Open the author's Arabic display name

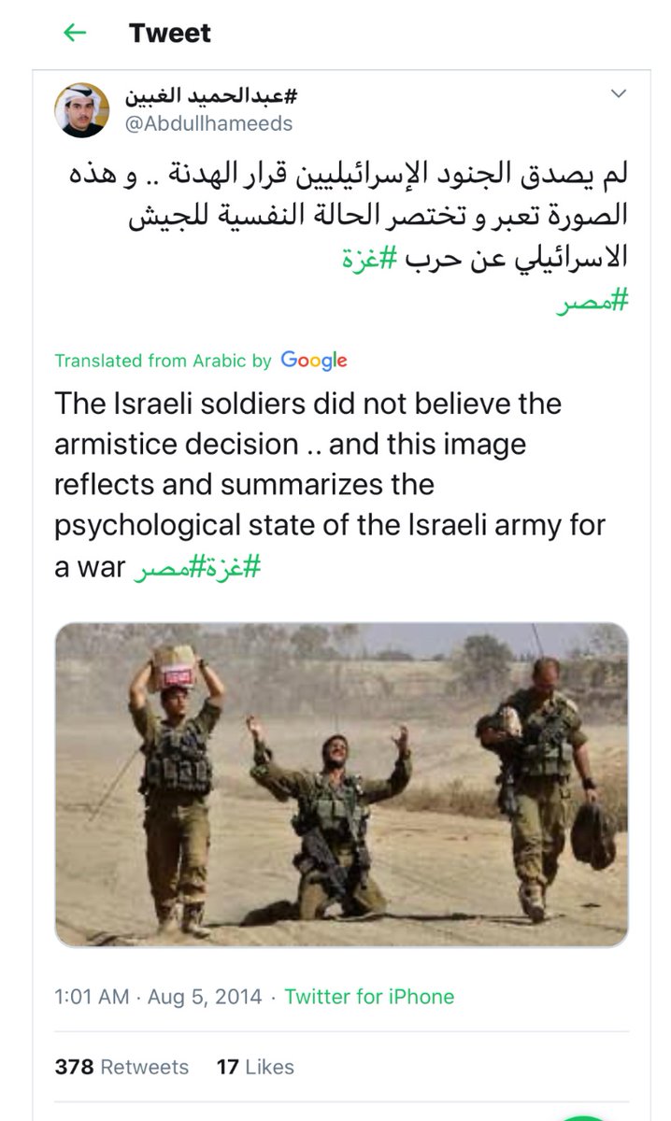pos(211,94)
